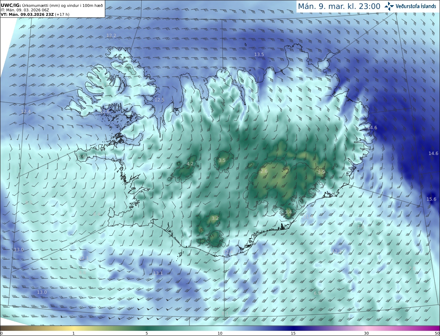Click the 13.5 value north of Iceland
This screenshot has height=336, width=440.
[x=259, y=54]
